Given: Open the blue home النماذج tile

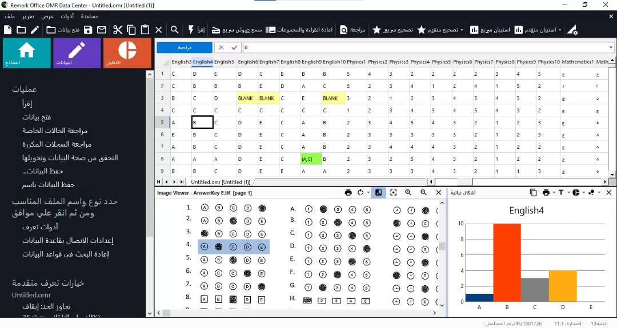Looking at the screenshot, I should pyautogui.click(x=27, y=52).
